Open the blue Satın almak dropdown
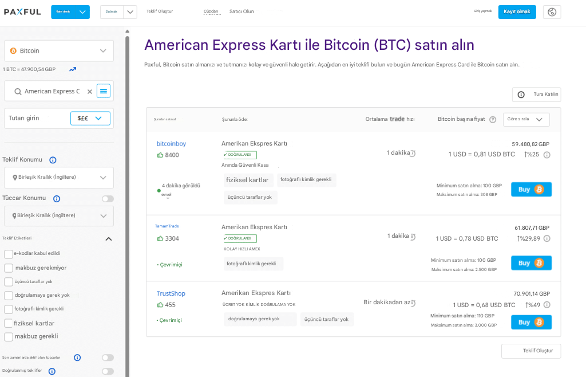 click(x=70, y=12)
